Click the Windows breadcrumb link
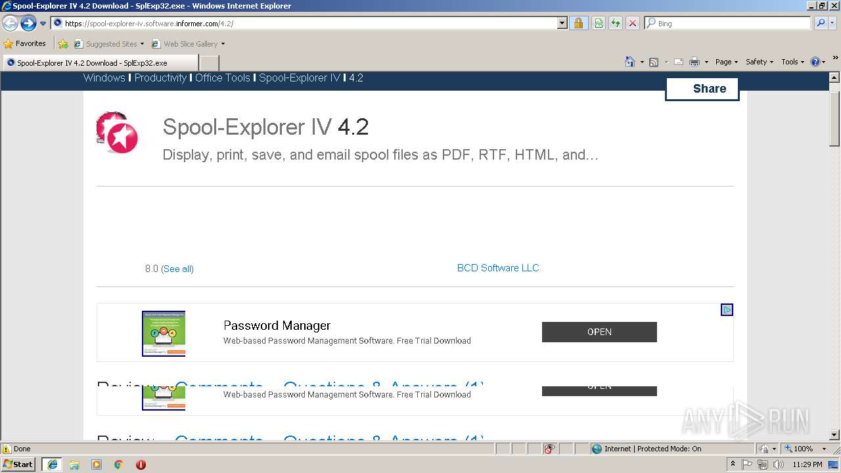 (104, 78)
